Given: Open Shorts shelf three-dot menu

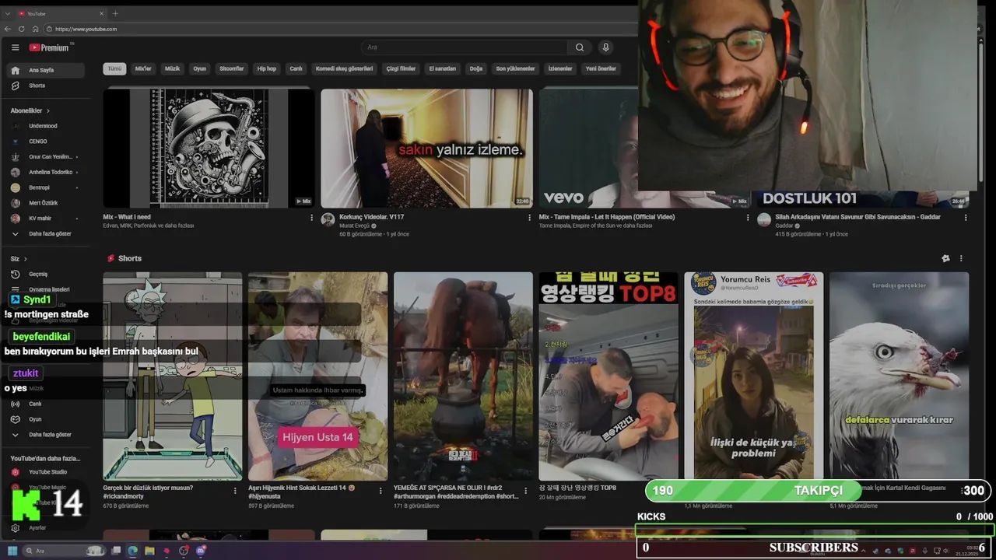Looking at the screenshot, I should pyautogui.click(x=961, y=258).
